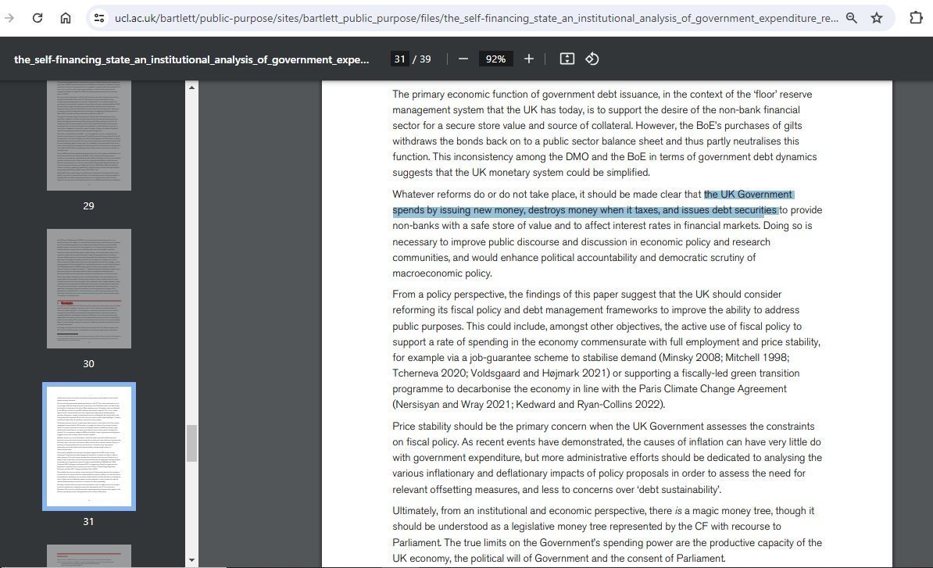
Task: Click the text 'From a policy perspective'
Action: (449, 295)
